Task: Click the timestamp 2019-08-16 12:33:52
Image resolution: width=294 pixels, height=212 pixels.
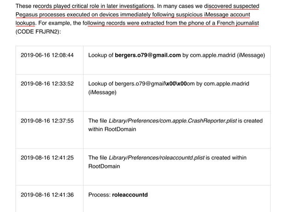Action: click(x=47, y=84)
